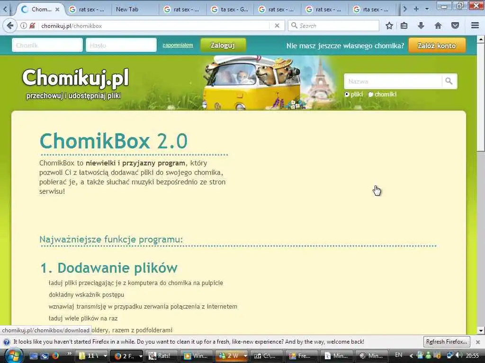Show bookmarks list icon
This screenshot has width=485, height=363.
coord(404,26)
